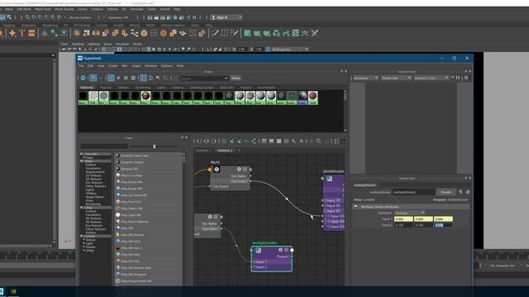Image resolution: width=529 pixels, height=297 pixels.
Task: Click Out Color port on file10 node
Action: 250,181
